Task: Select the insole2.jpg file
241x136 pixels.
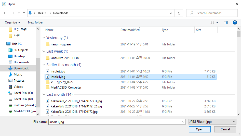Action: [58, 71]
